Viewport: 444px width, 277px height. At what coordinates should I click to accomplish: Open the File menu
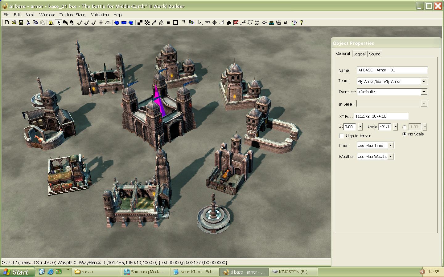tap(6, 14)
